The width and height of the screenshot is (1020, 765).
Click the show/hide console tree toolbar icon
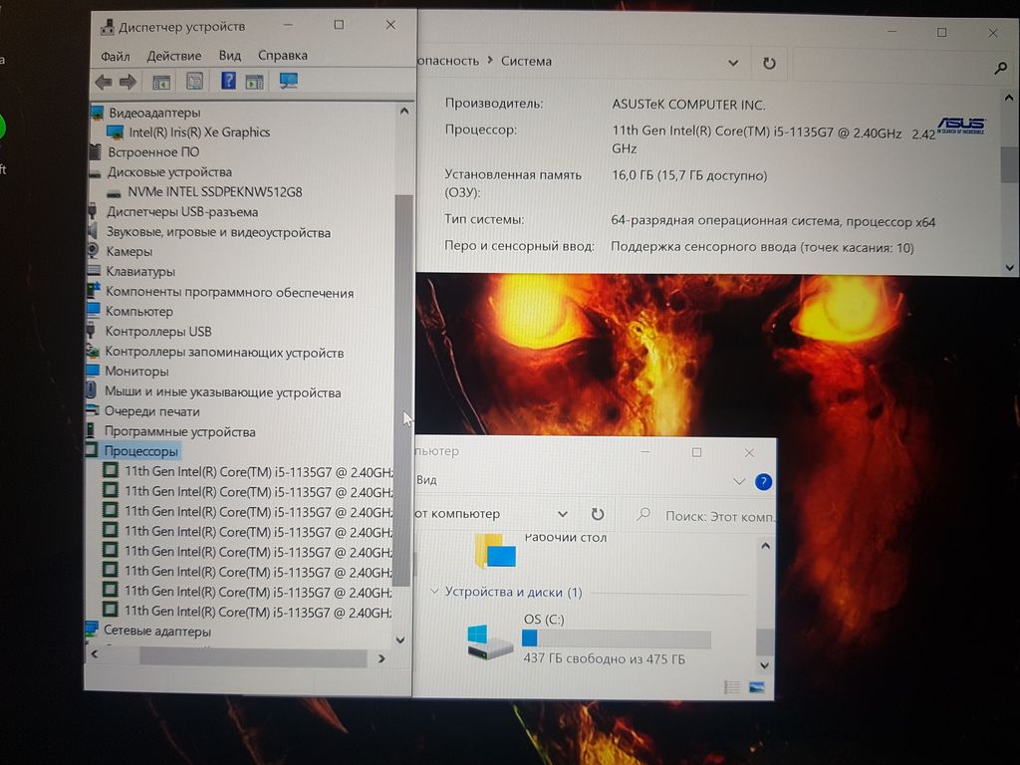(x=161, y=82)
